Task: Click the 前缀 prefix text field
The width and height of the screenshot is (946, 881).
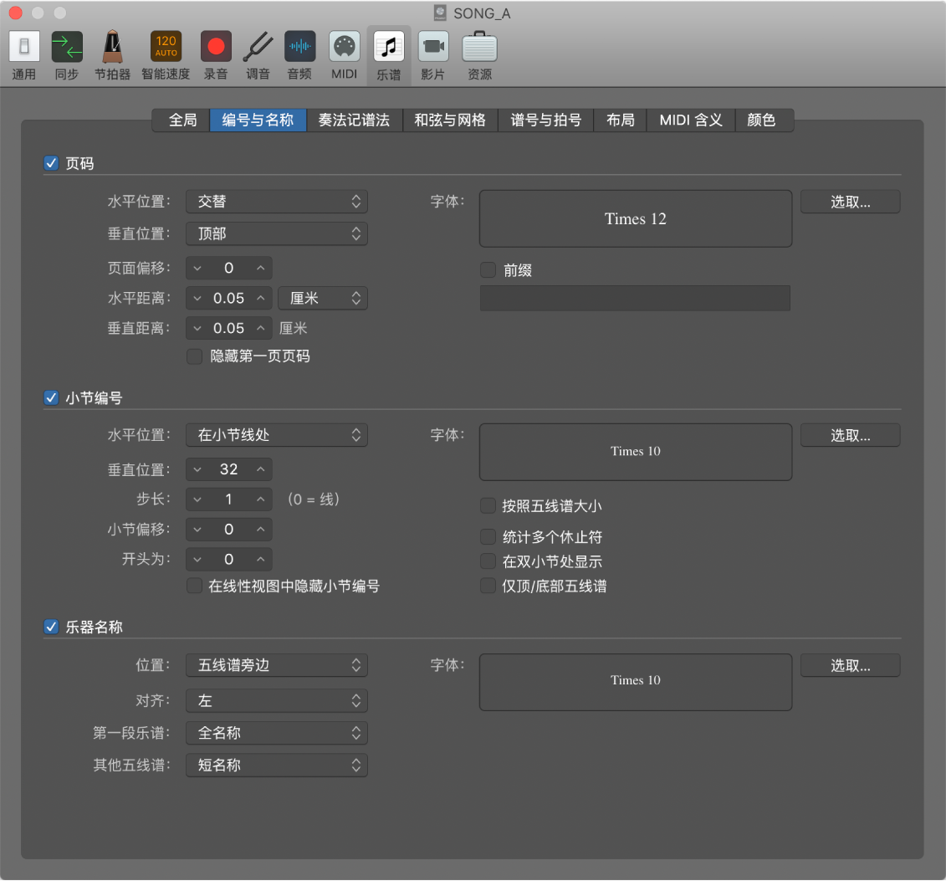Action: click(x=635, y=299)
